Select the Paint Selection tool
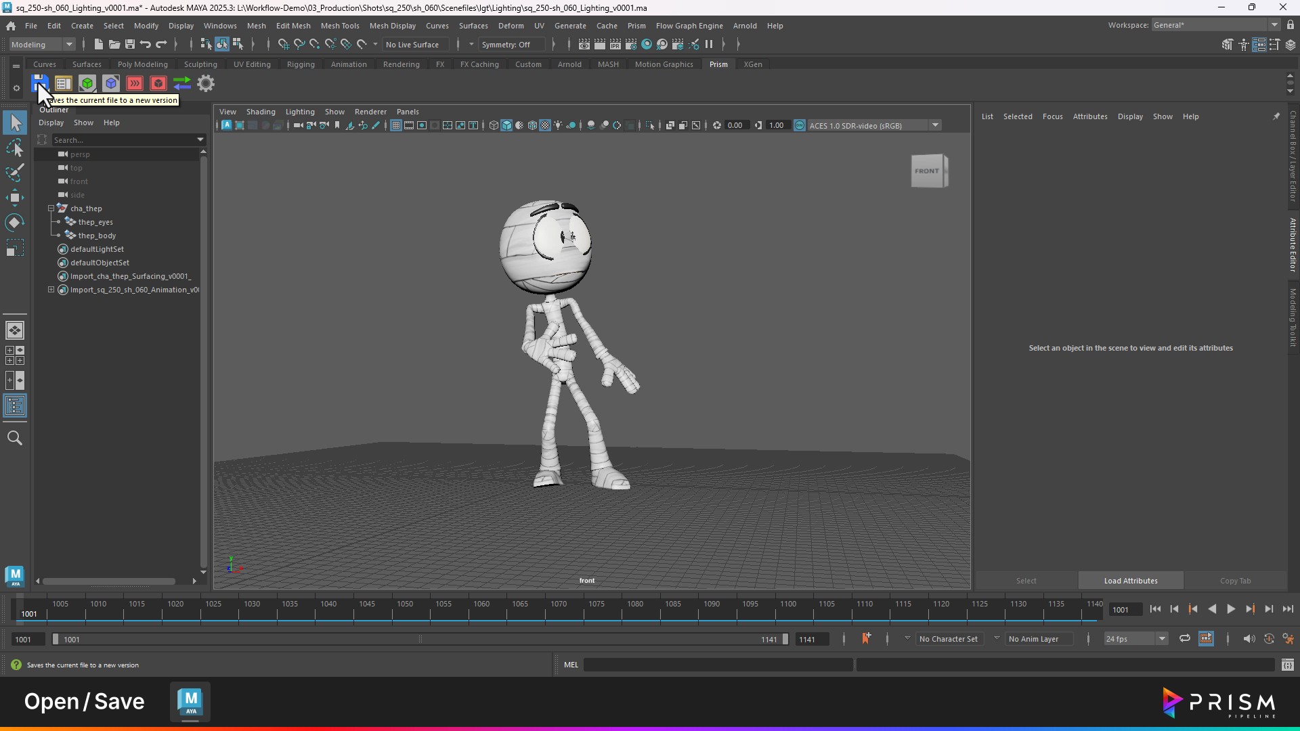 [x=15, y=173]
